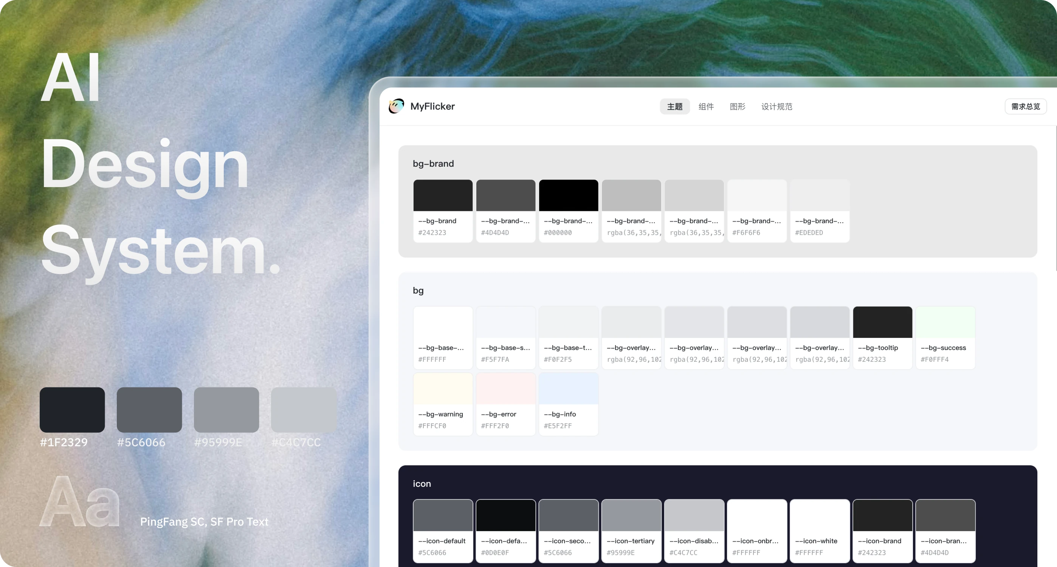Open the 组件 tab

click(706, 107)
